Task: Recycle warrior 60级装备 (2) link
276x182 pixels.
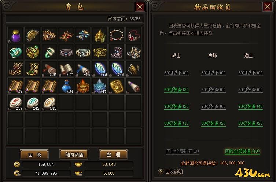Action: tap(176, 90)
